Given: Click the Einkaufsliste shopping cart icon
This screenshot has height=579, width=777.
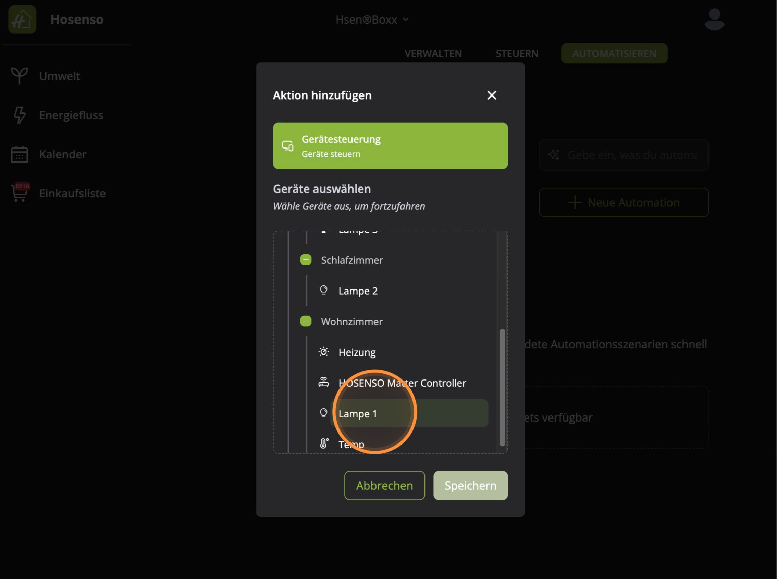Looking at the screenshot, I should (19, 193).
